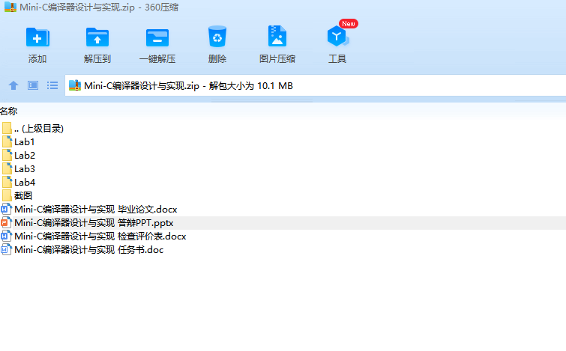
Task: Click the 截图 folder icon
Action: tap(7, 195)
